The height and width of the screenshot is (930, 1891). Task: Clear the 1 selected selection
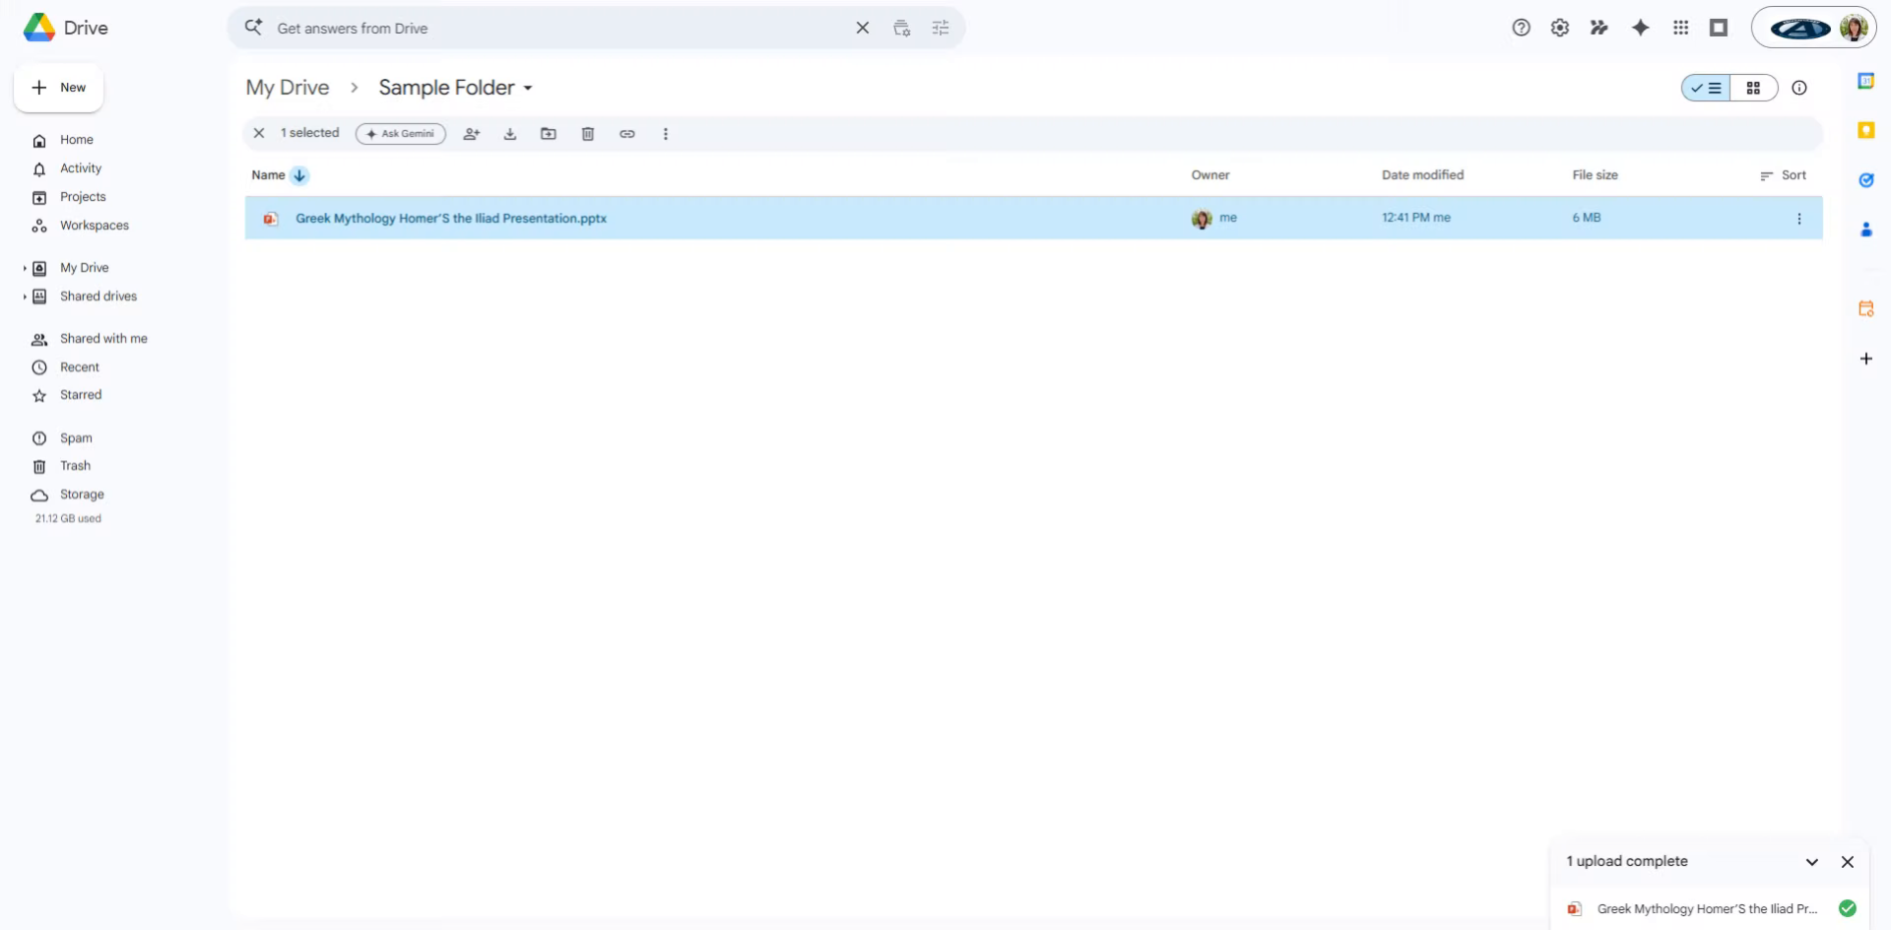(x=259, y=133)
